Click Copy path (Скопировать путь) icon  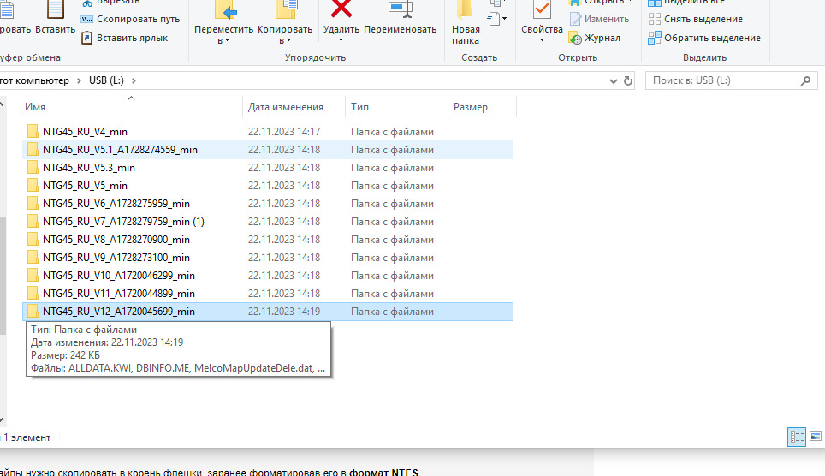click(87, 19)
